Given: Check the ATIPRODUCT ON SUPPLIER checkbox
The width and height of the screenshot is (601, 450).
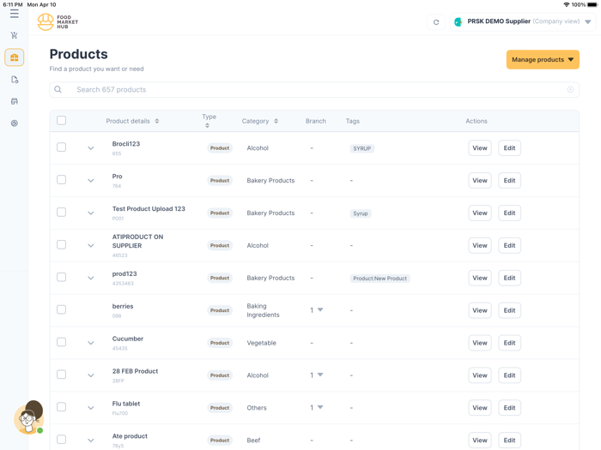Looking at the screenshot, I should coord(61,245).
